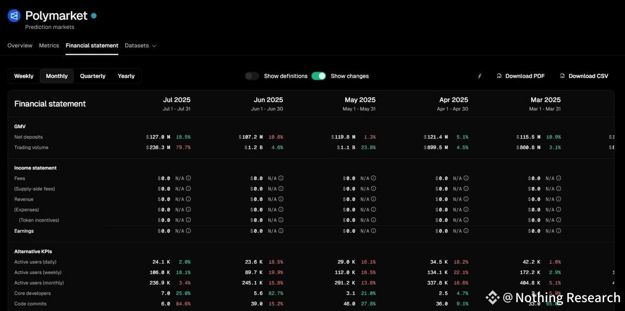Click the Polymarket logo icon

tap(14, 16)
